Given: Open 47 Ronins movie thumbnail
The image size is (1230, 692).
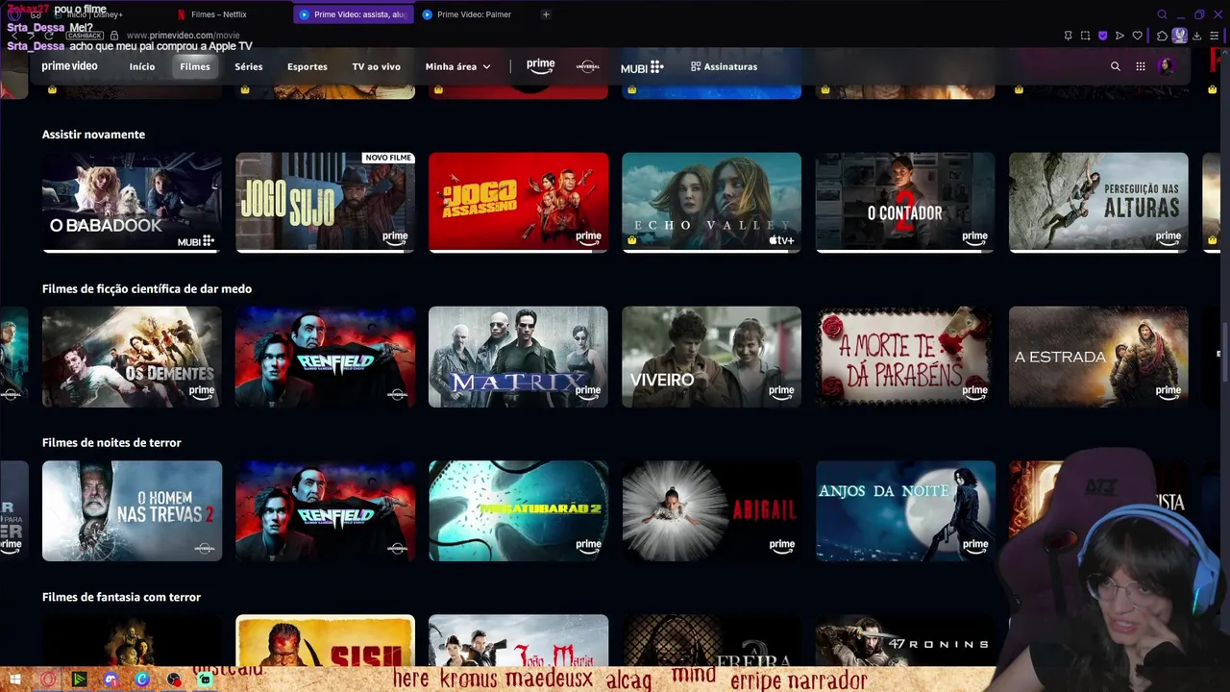Looking at the screenshot, I should (905, 640).
